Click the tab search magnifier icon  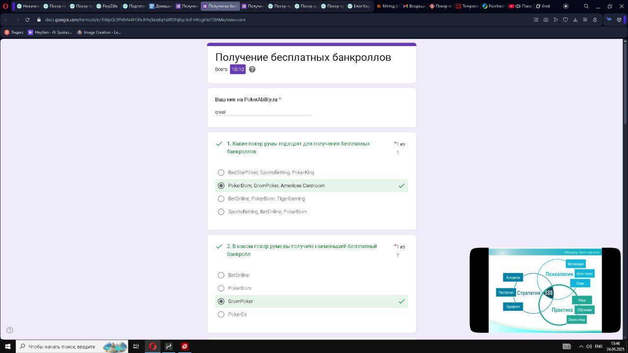586,6
